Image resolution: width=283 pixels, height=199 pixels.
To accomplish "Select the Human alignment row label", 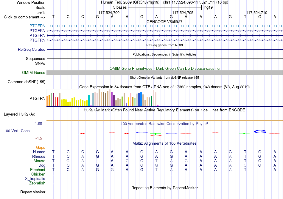I will (39, 152).
